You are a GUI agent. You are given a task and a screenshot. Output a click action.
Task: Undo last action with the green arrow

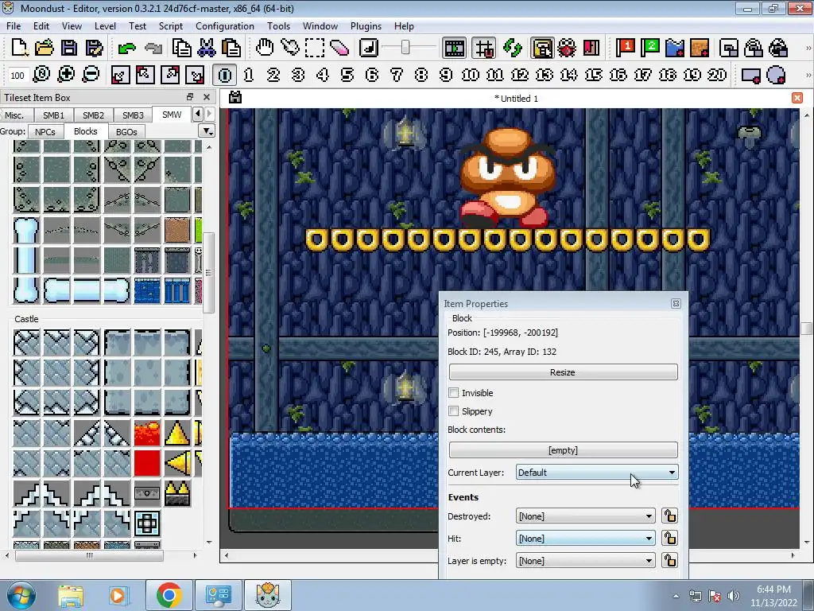pyautogui.click(x=126, y=48)
